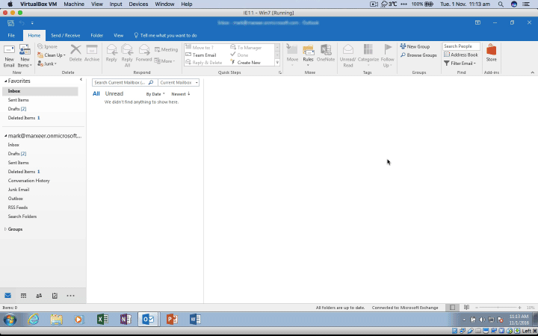This screenshot has width=538, height=336.
Task: Click the Ignore conversation button
Action: [47, 46]
